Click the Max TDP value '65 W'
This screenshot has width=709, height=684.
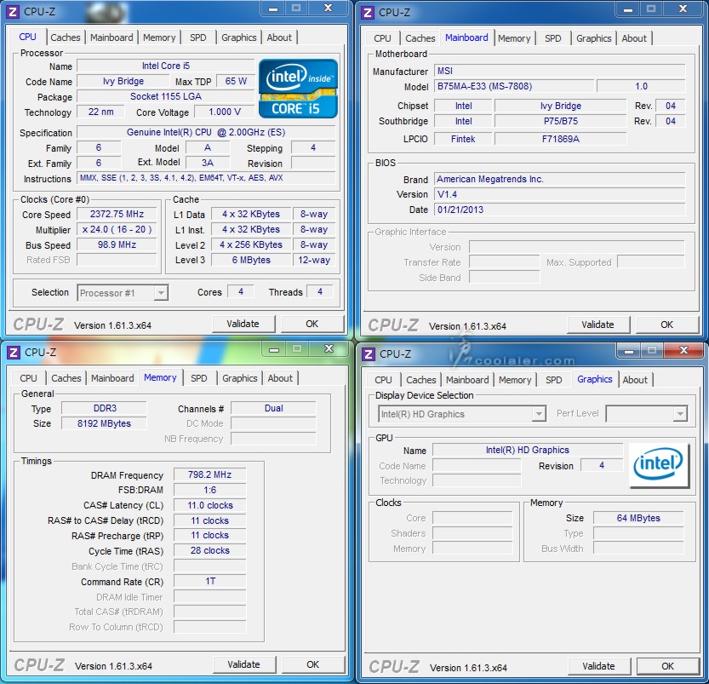point(236,81)
